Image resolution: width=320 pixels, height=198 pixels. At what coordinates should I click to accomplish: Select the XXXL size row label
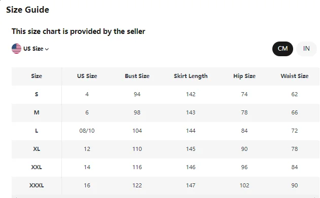click(x=37, y=185)
